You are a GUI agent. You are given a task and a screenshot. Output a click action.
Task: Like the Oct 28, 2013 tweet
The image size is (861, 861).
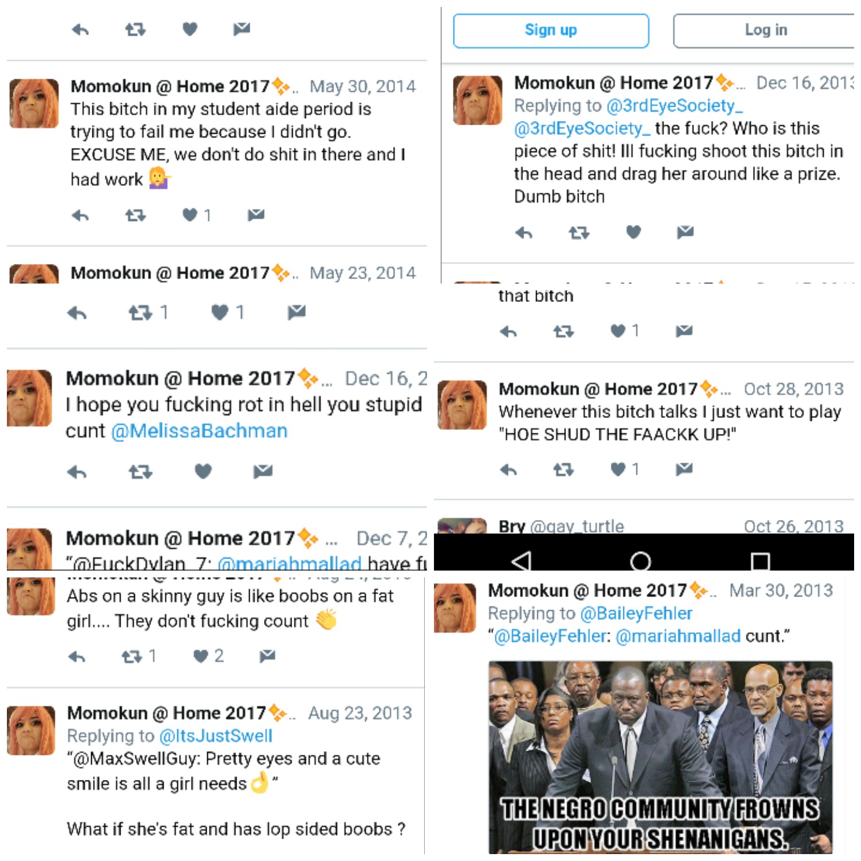pyautogui.click(x=618, y=470)
